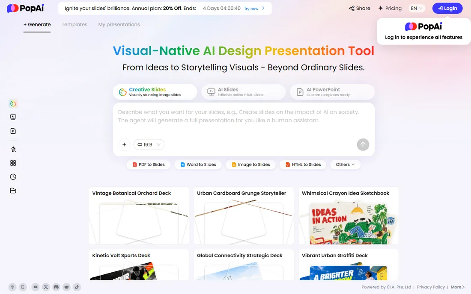
Task: Open the EN language dropdown
Action: 417,9
